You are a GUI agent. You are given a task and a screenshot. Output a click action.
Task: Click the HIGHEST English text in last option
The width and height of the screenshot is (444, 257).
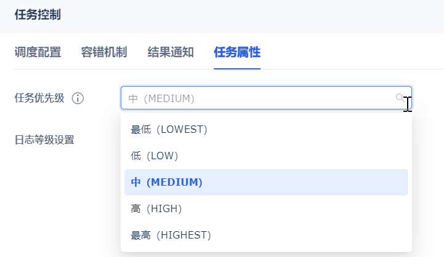(x=184, y=235)
